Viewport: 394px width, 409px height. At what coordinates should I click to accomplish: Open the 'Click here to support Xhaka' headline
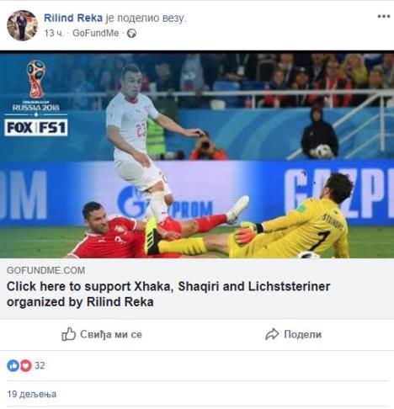pyautogui.click(x=168, y=294)
